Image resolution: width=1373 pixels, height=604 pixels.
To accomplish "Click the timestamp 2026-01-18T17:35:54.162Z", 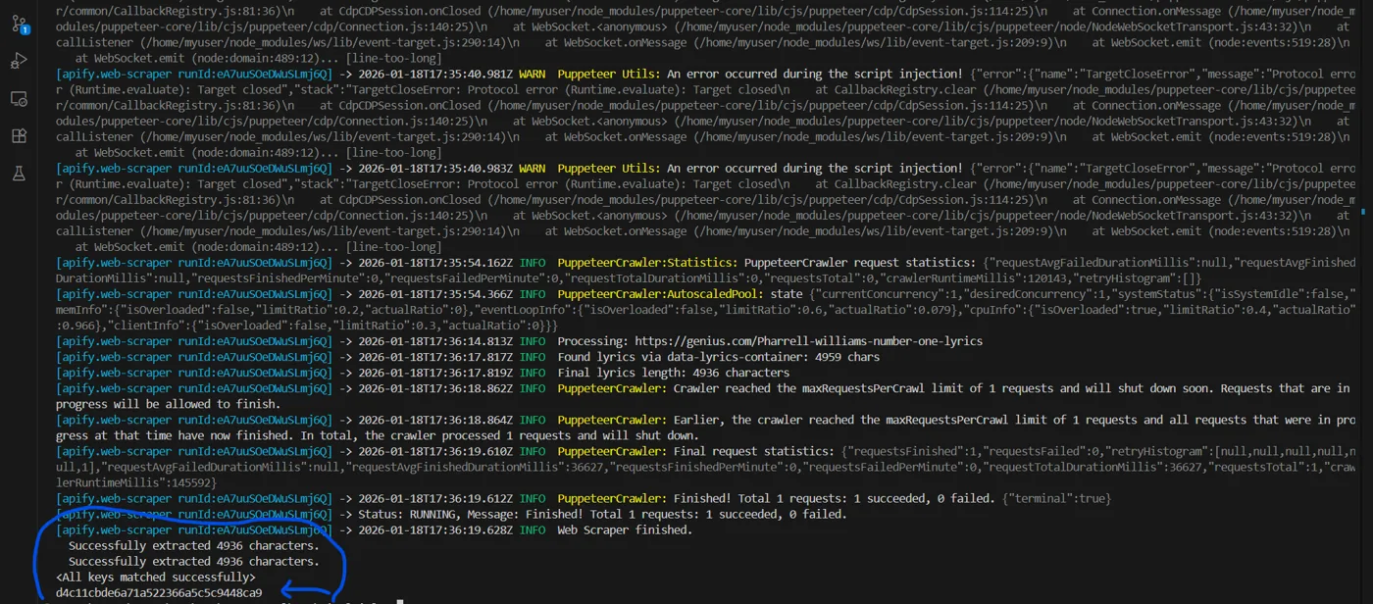I will [x=435, y=263].
